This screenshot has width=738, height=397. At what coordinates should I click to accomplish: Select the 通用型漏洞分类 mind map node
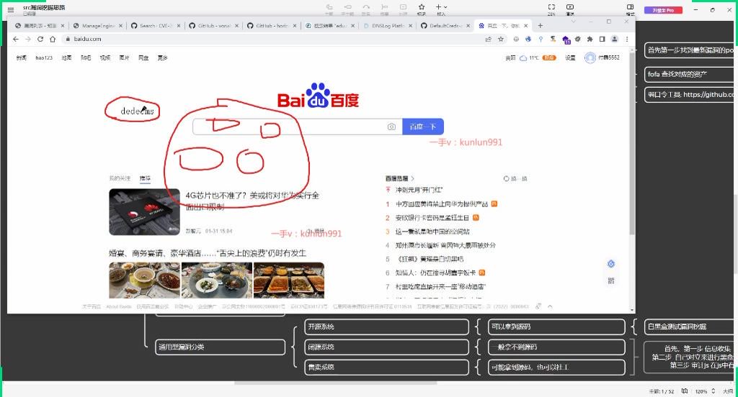221,347
